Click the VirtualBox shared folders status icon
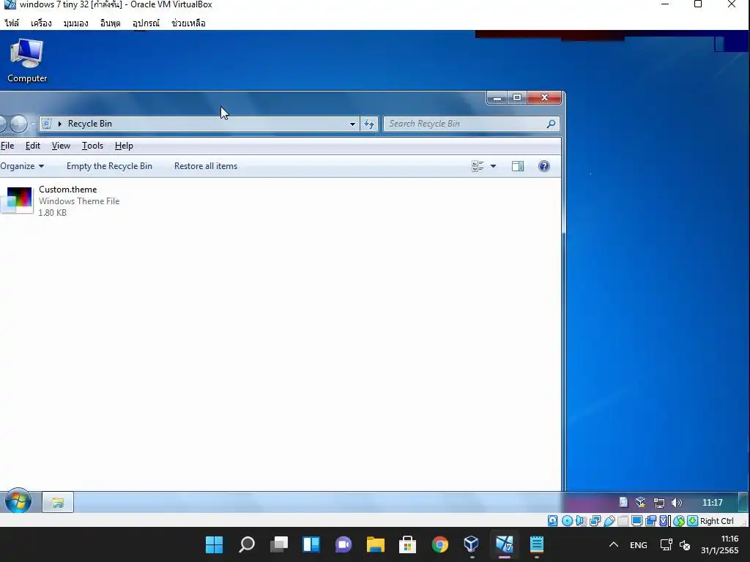 623,520
